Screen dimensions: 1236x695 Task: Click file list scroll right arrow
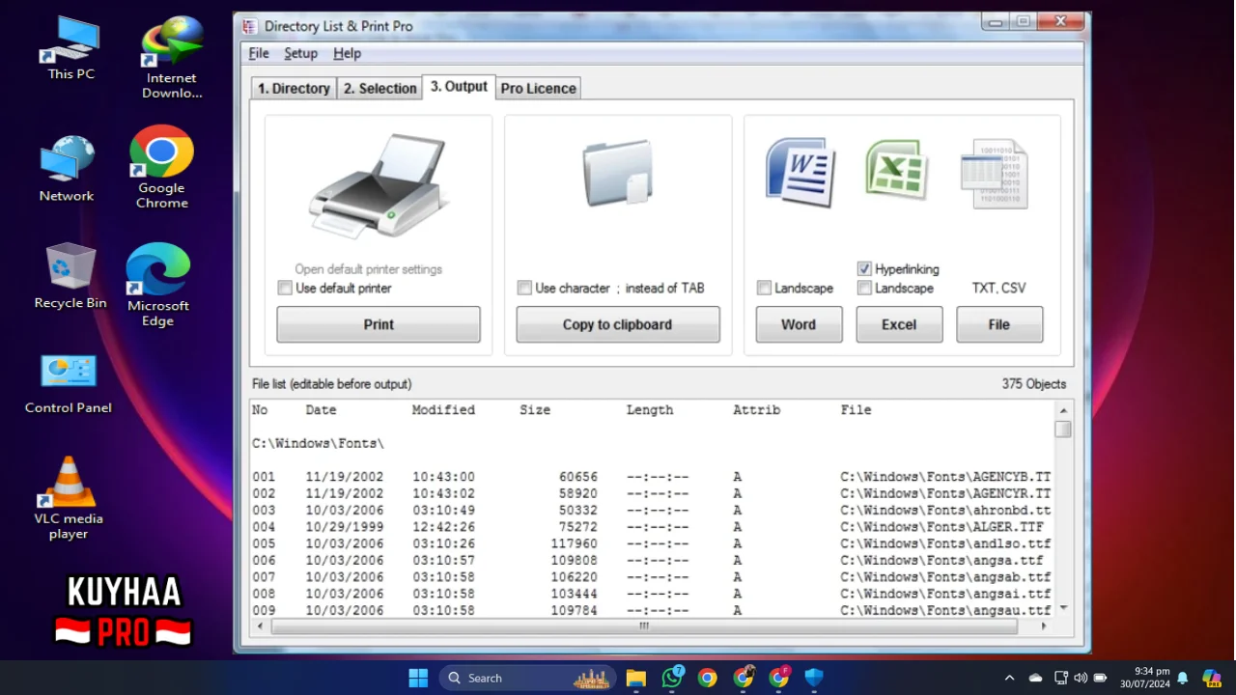click(x=1044, y=625)
